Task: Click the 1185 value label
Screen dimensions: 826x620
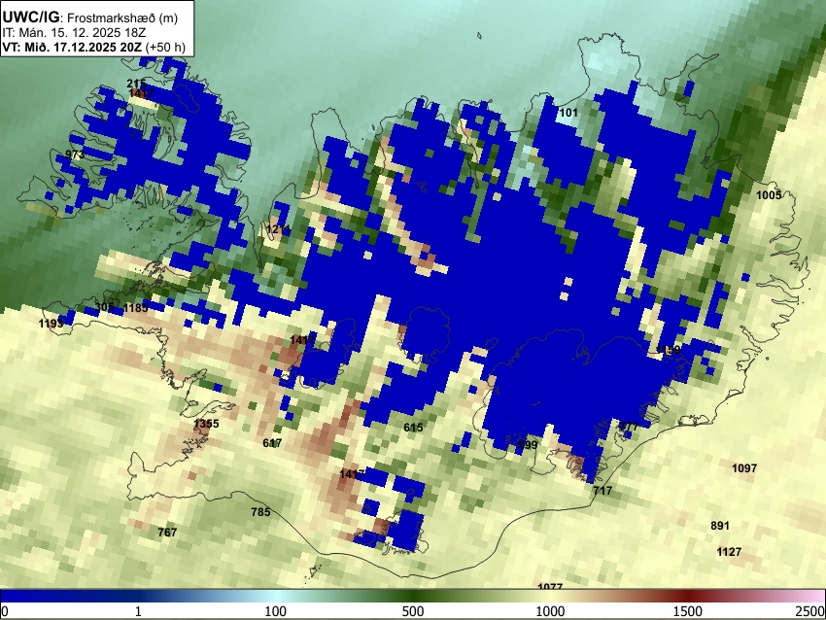Action: pos(135,308)
